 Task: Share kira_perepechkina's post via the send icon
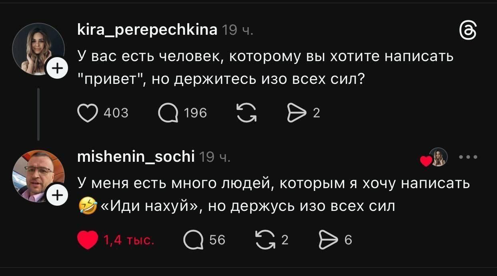click(x=297, y=113)
